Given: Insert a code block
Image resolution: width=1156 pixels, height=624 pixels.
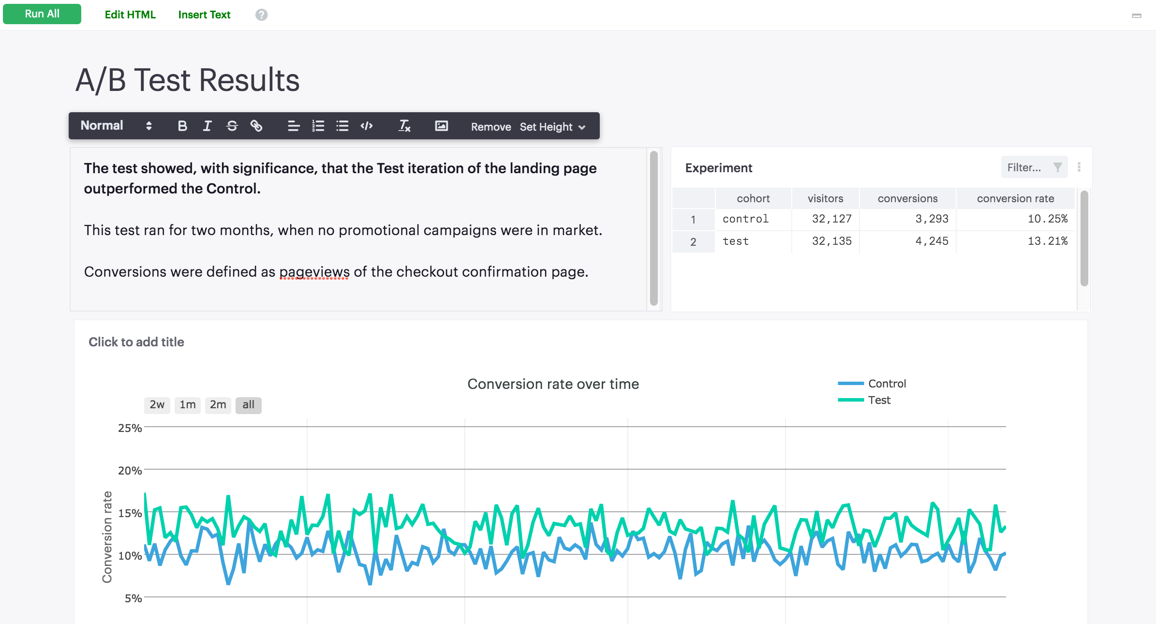Looking at the screenshot, I should click(x=367, y=126).
